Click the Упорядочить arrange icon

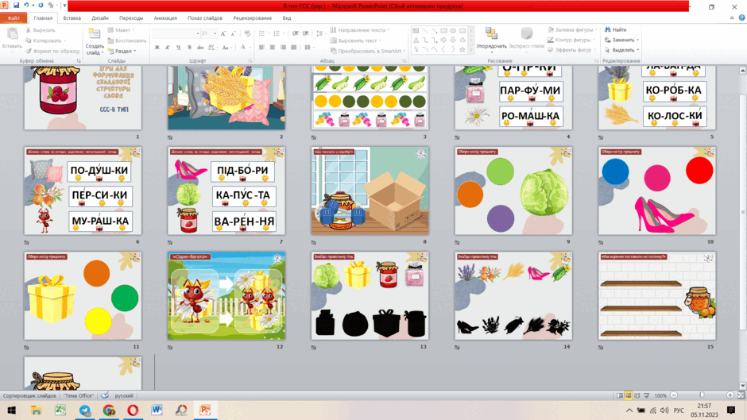click(491, 34)
